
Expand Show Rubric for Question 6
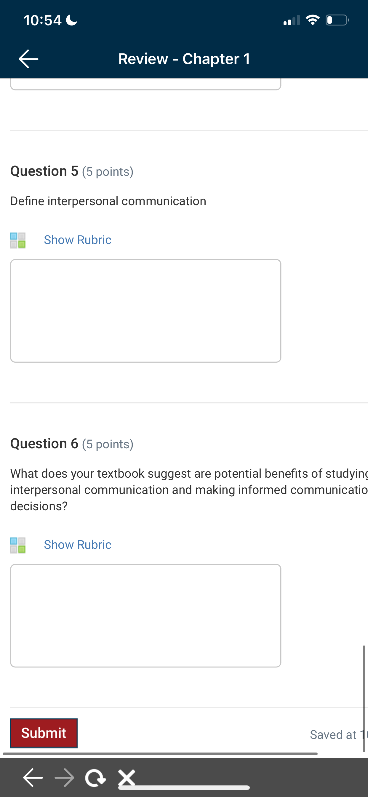click(x=78, y=545)
